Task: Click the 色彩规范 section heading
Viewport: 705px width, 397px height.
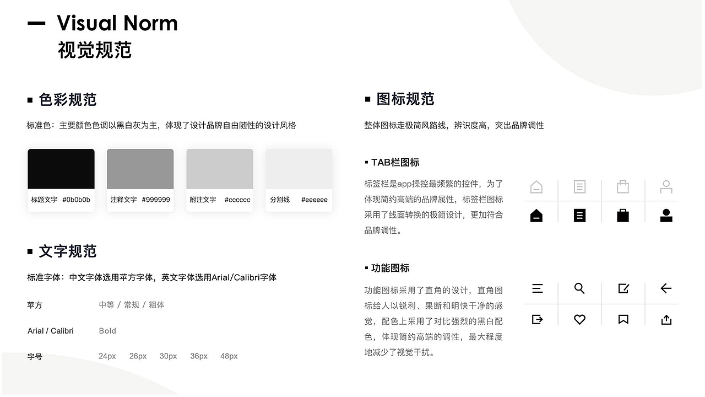Action: click(68, 100)
